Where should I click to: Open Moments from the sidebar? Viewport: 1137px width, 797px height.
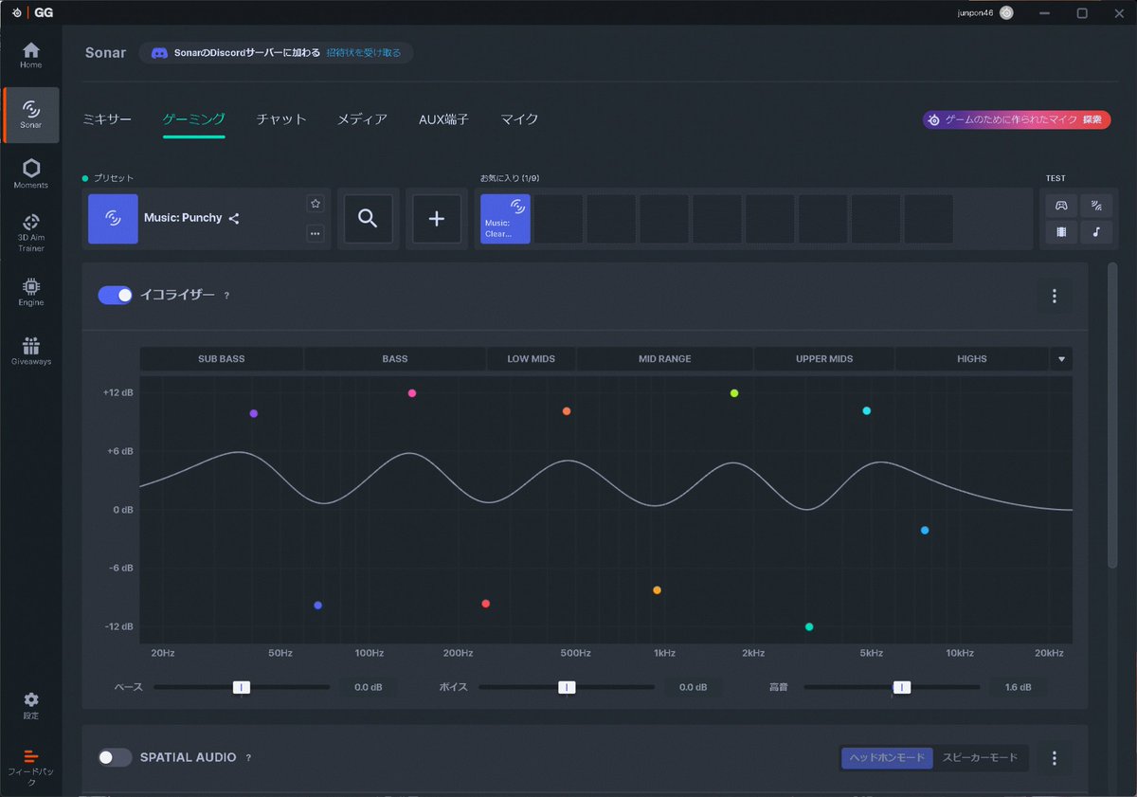(31, 173)
